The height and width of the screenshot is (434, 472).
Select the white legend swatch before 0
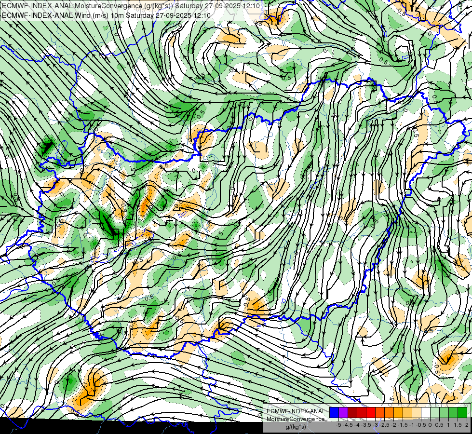pyautogui.click(x=426, y=413)
